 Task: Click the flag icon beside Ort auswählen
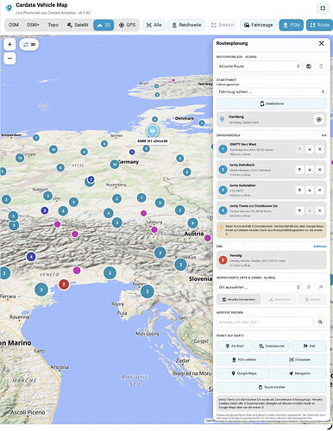(321, 287)
